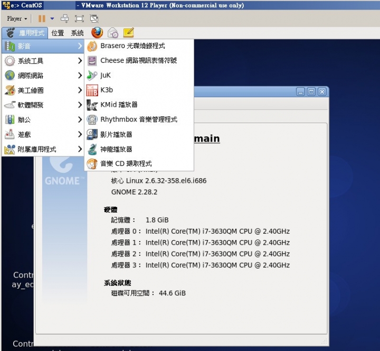Open the 應用程式 applications menu

click(x=25, y=33)
